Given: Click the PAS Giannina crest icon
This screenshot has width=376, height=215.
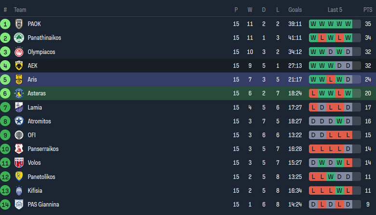Looking at the screenshot, I should [19, 204].
